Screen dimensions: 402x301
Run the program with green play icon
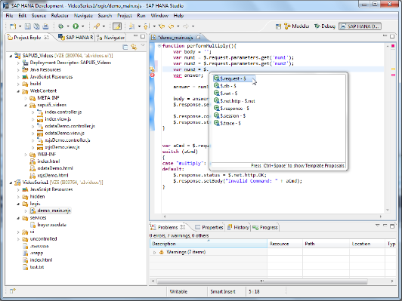coord(76,26)
